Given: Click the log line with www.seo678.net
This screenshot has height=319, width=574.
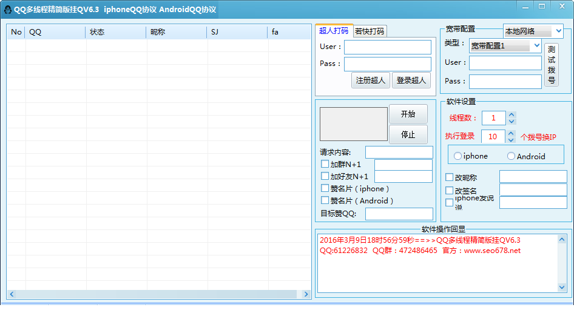Looking at the screenshot, I should [420, 251].
